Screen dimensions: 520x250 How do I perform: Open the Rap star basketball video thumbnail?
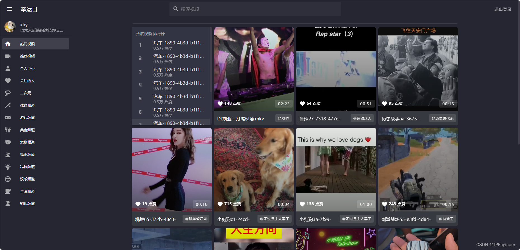pos(336,69)
